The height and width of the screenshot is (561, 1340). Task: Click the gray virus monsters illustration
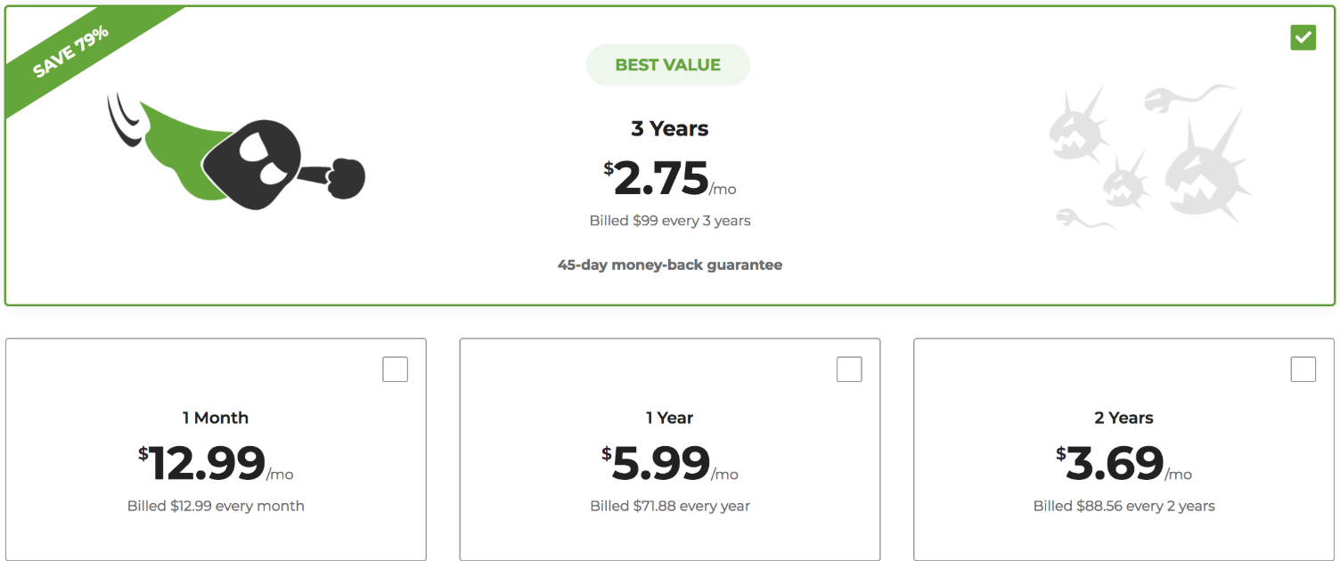(x=1150, y=157)
